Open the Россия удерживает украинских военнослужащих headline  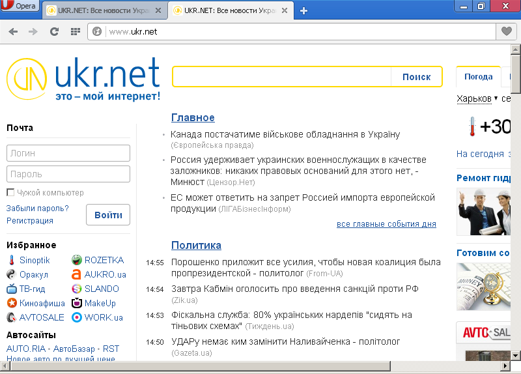coord(298,171)
